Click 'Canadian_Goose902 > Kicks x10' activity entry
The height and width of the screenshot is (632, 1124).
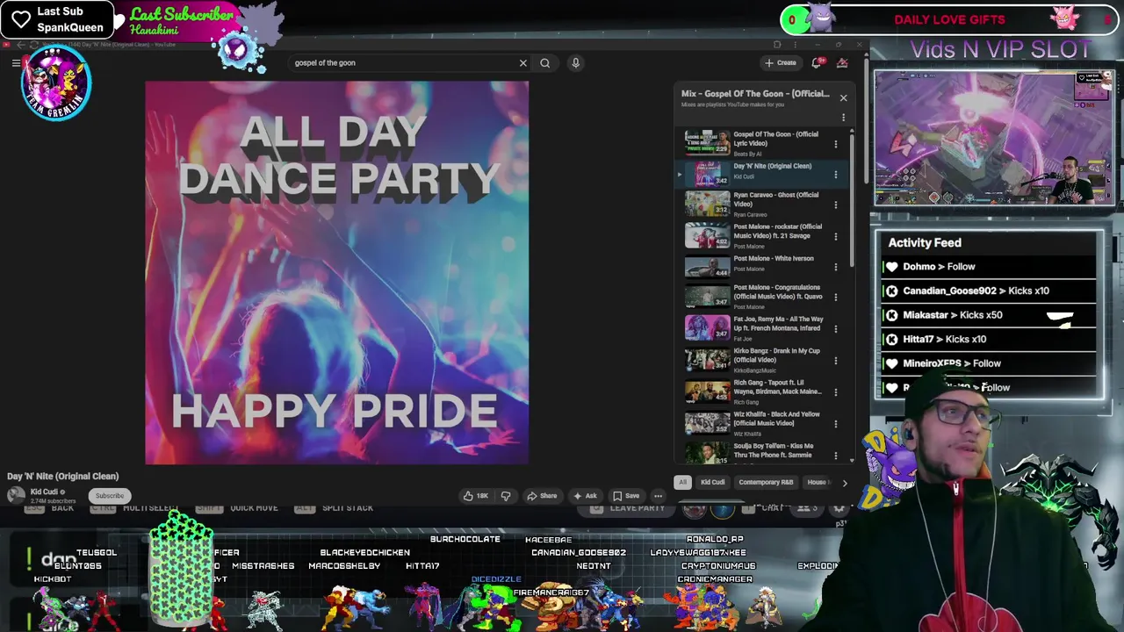[x=989, y=291]
